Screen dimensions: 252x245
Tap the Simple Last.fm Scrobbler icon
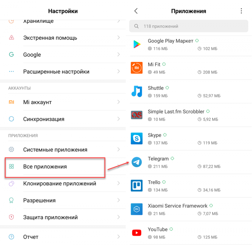pos(137,115)
